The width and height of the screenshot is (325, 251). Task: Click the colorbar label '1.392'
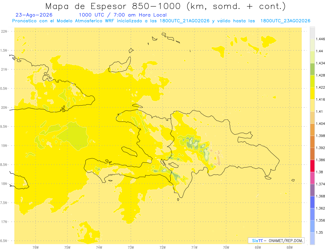point(320,148)
